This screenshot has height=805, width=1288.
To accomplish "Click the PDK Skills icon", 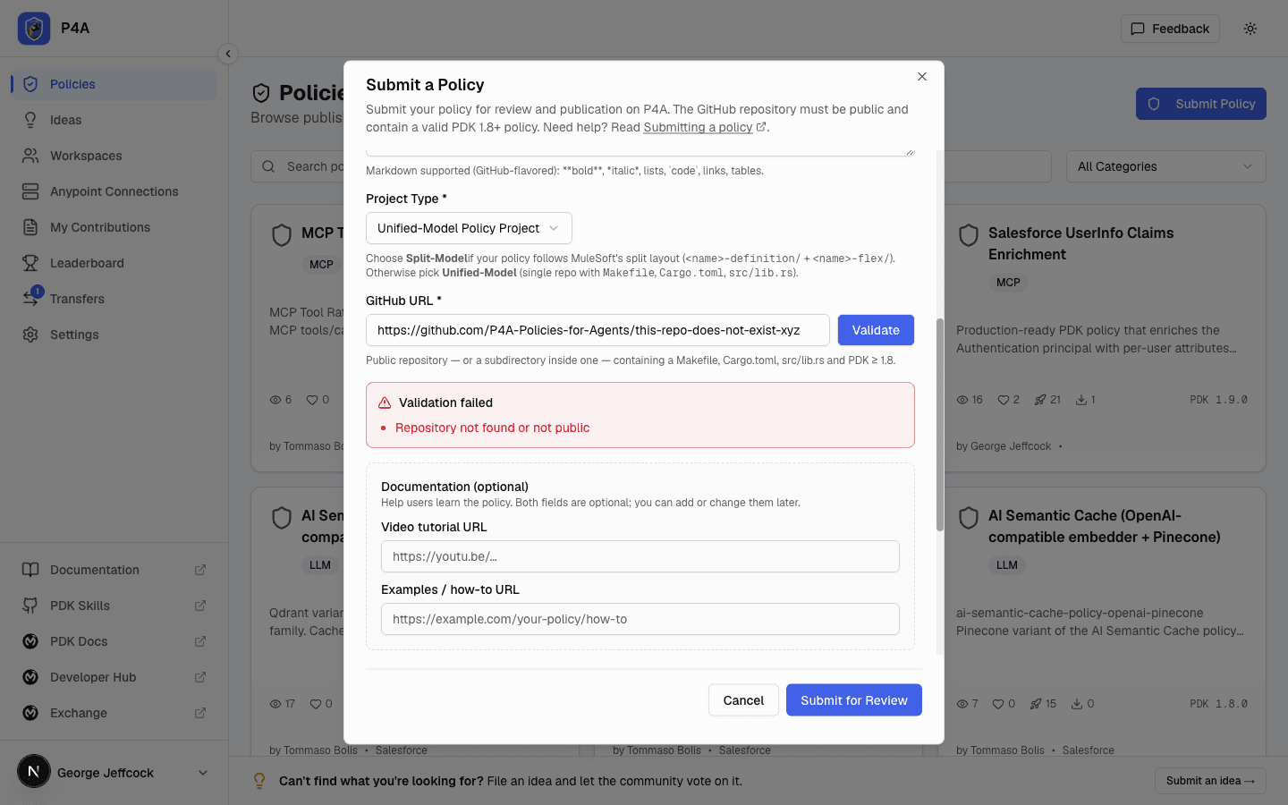I will [x=30, y=606].
